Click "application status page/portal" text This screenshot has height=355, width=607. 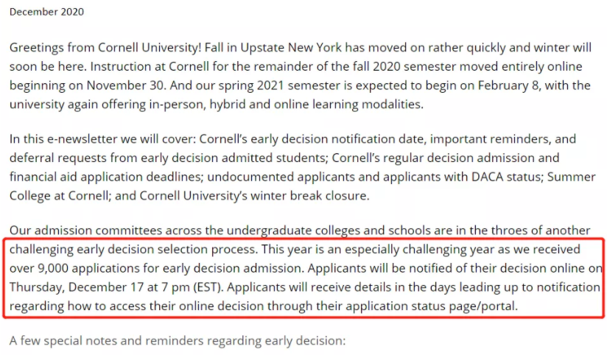(x=431, y=306)
